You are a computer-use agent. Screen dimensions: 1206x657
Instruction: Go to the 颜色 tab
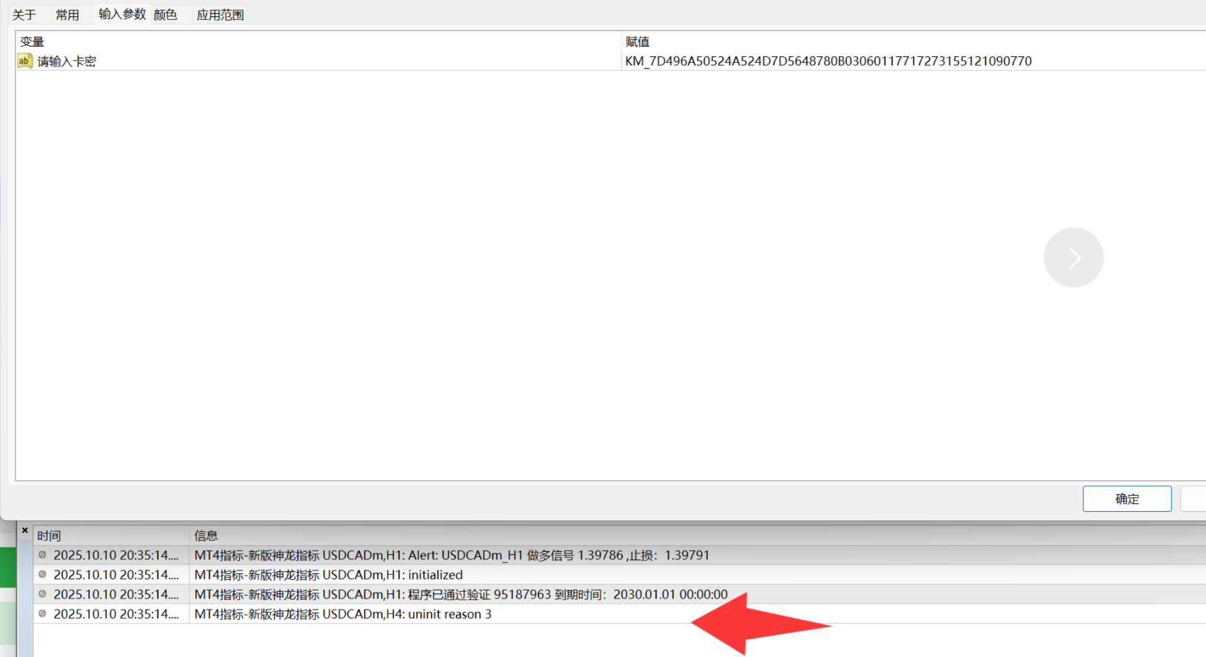165,15
